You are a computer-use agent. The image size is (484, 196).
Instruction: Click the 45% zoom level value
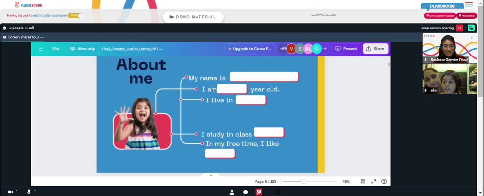click(x=346, y=182)
